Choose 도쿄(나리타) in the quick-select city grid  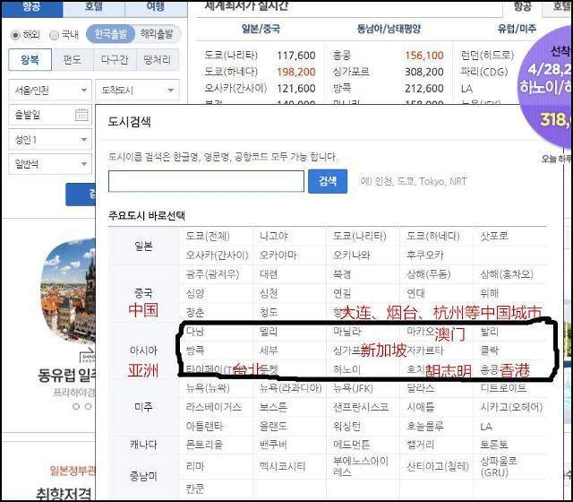click(360, 236)
